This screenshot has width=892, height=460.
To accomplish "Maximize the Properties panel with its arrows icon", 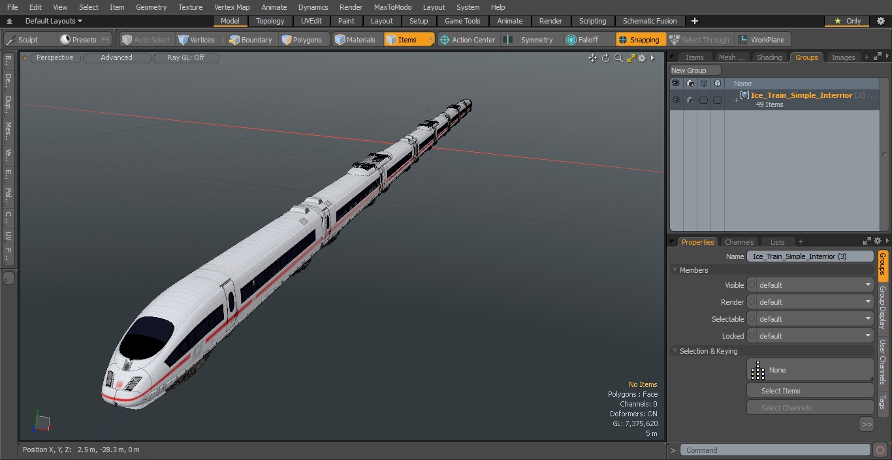I will (867, 241).
